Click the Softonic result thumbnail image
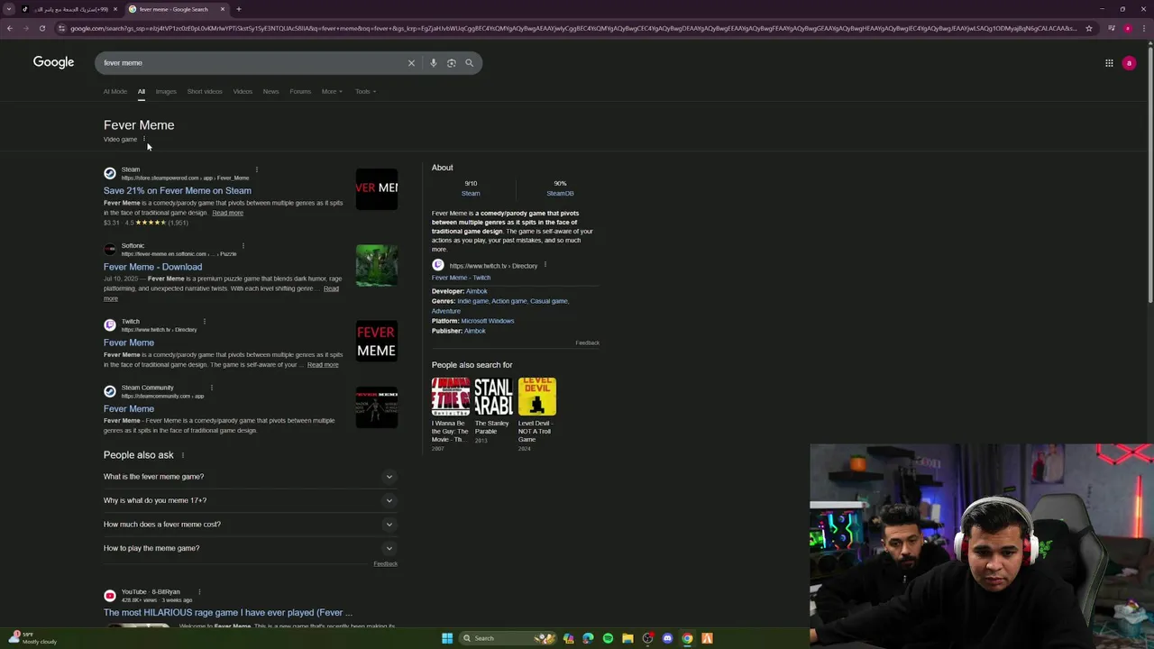1154x649 pixels. click(377, 265)
